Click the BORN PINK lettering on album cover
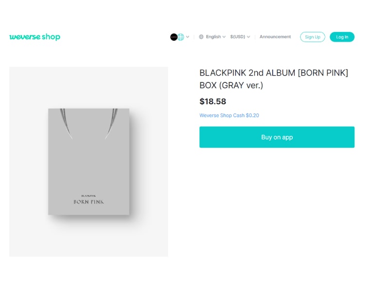This screenshot has height=291, width=389. click(x=88, y=202)
